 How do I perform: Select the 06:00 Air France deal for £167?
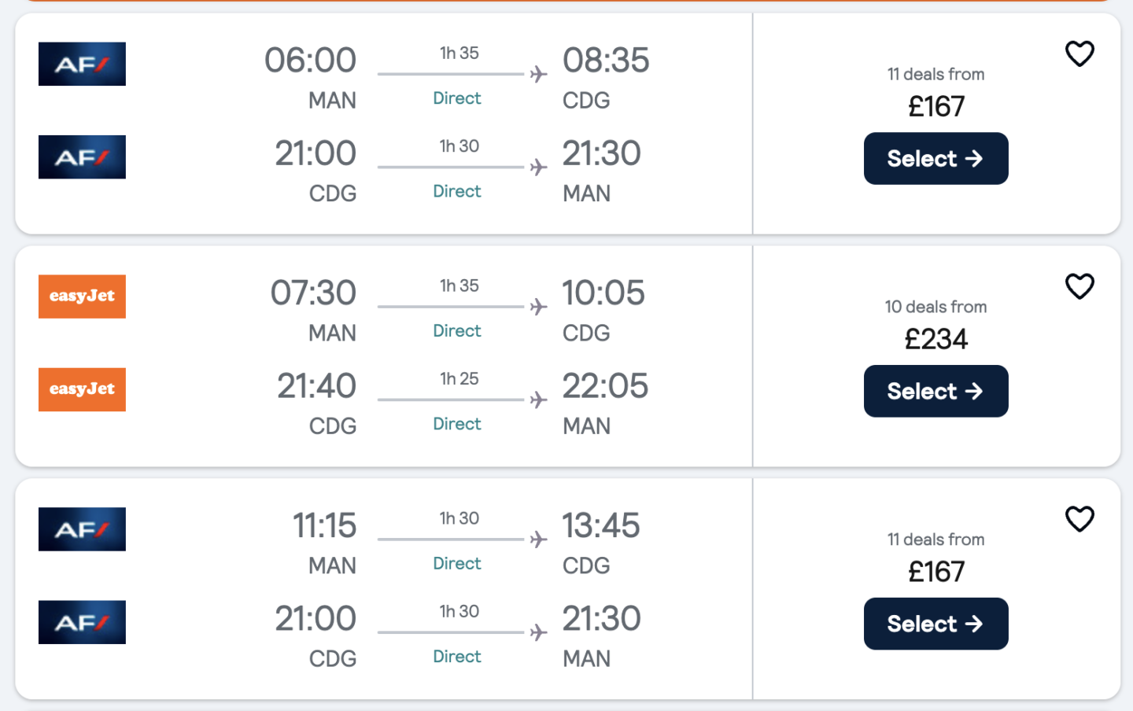936,158
